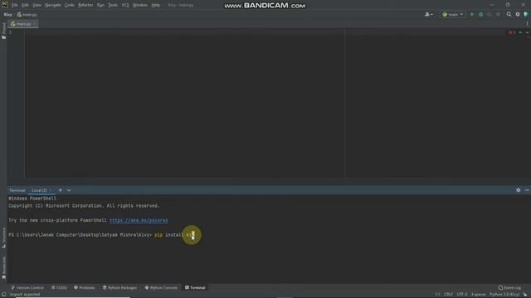The height and width of the screenshot is (298, 531).
Task: Open the Window menu
Action: [x=140, y=5]
